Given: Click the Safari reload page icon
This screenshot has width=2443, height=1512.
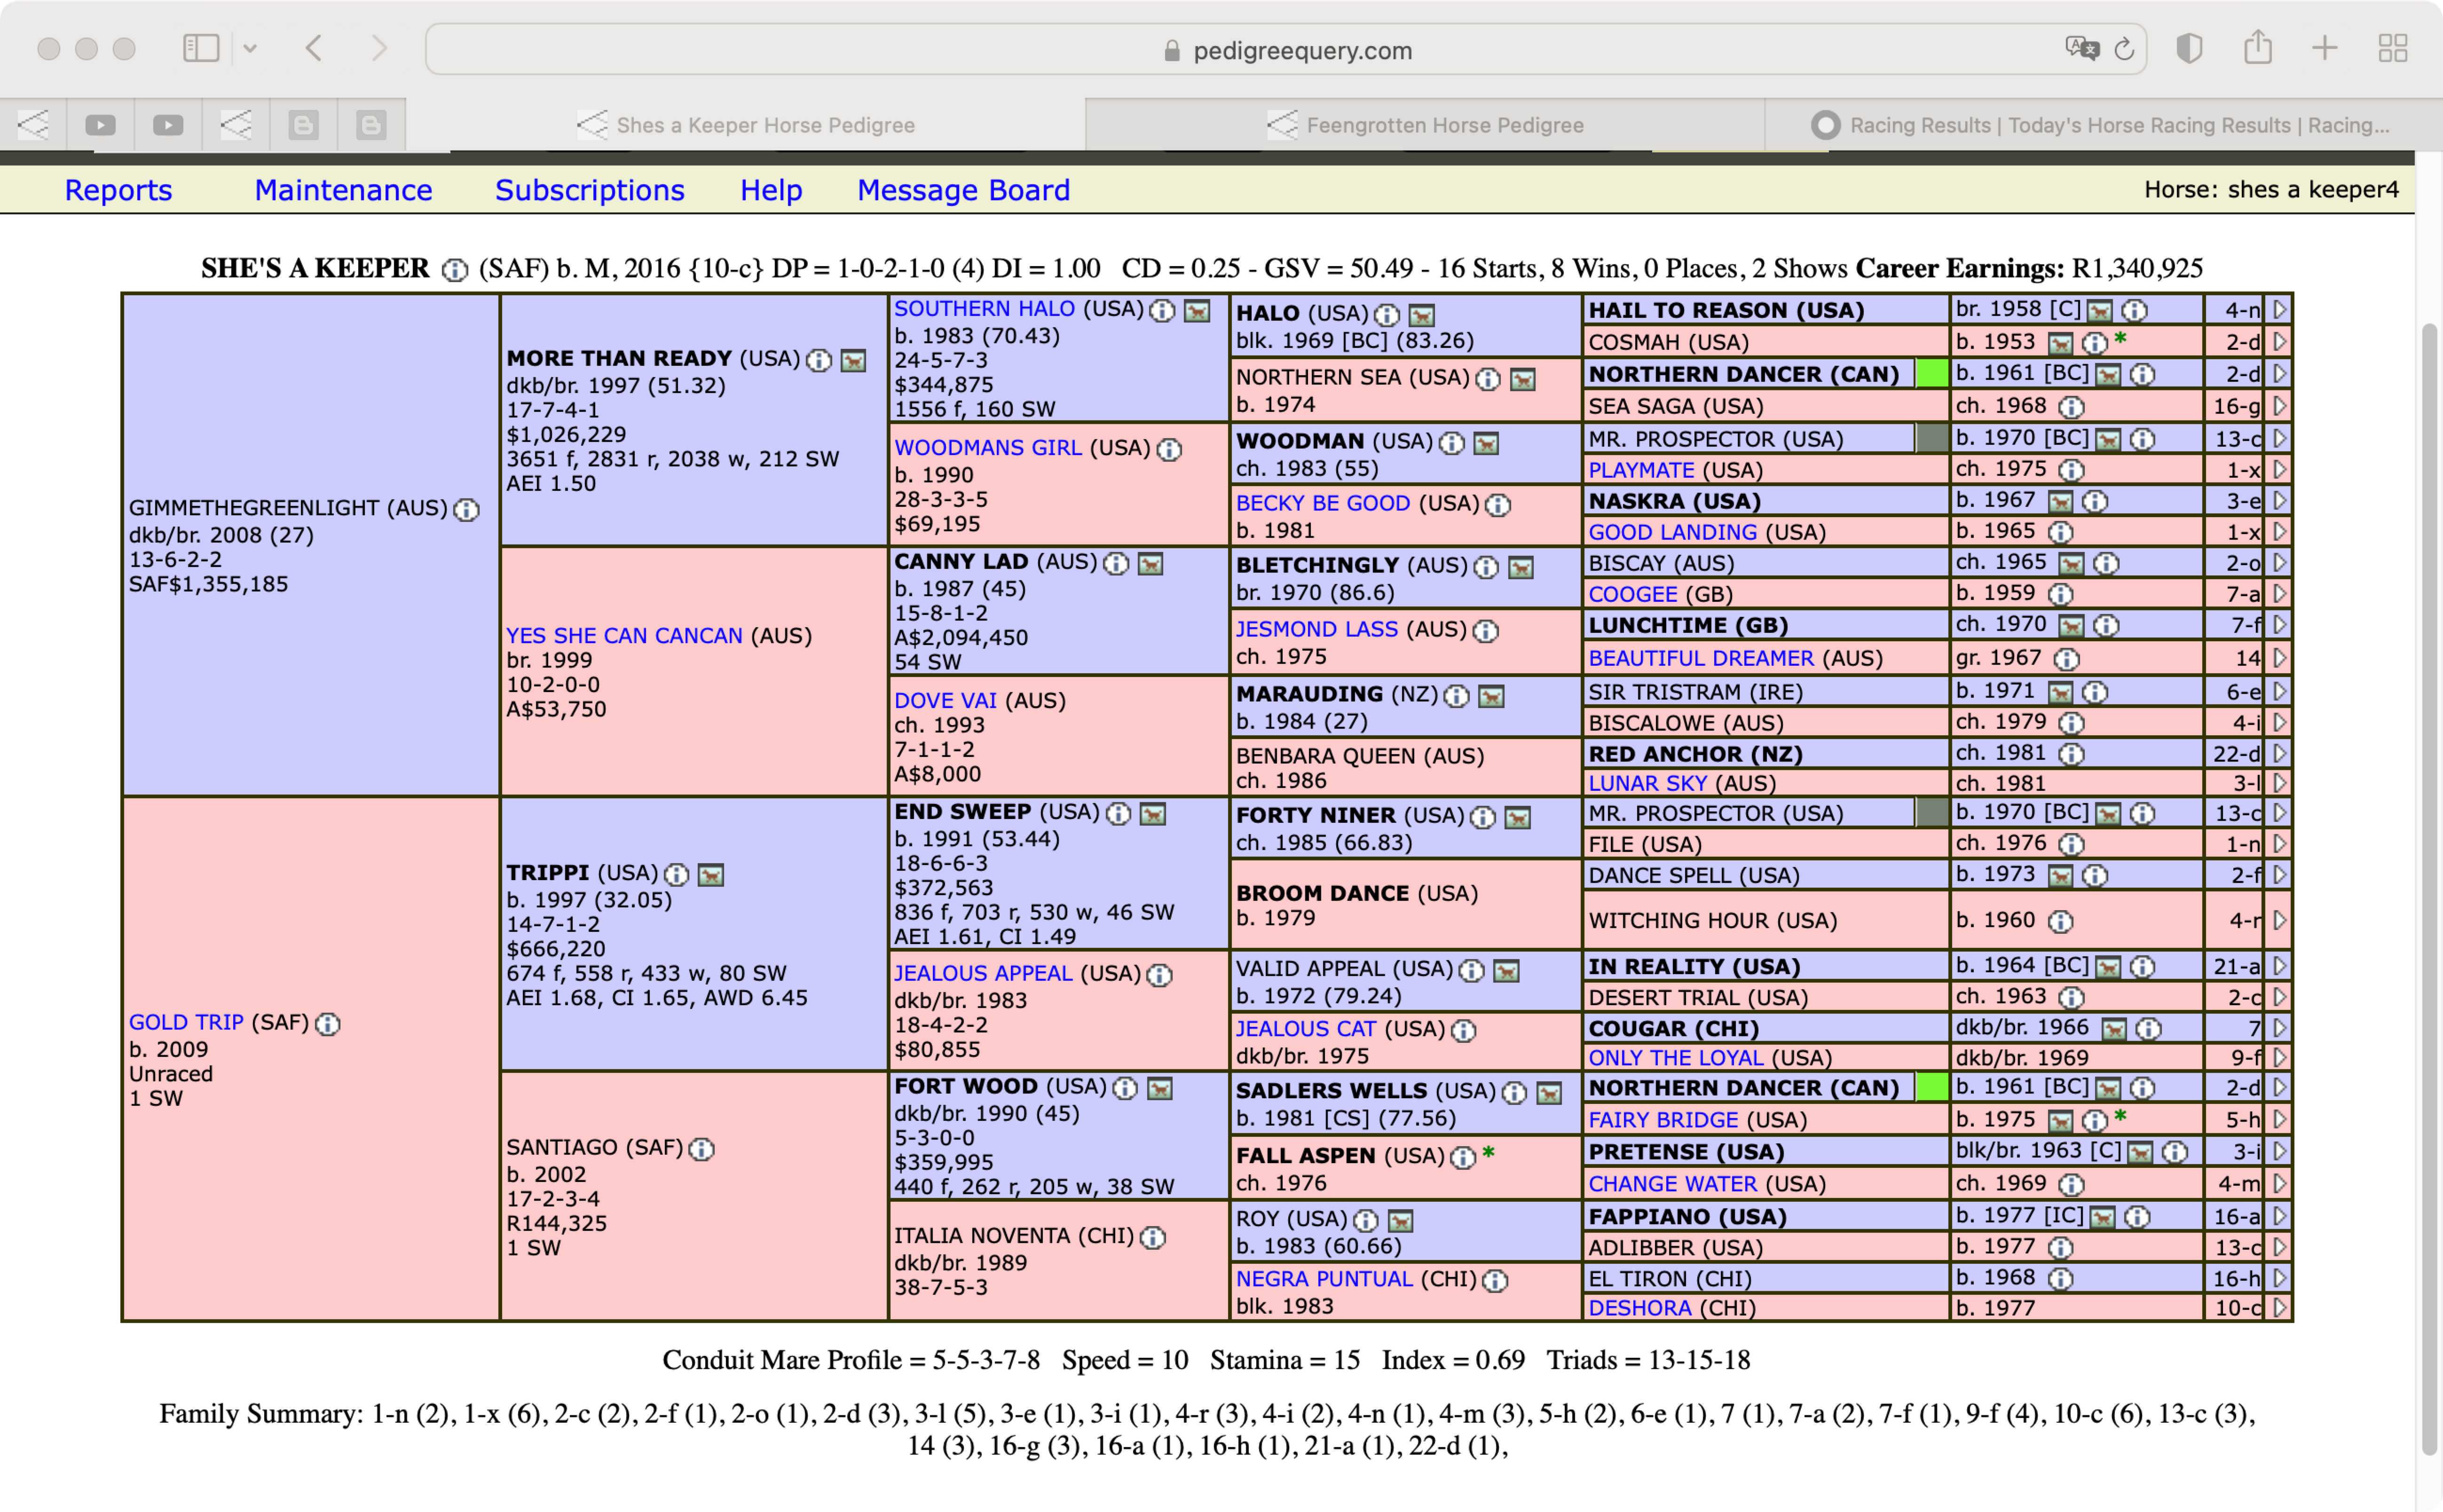Looking at the screenshot, I should click(x=2124, y=49).
